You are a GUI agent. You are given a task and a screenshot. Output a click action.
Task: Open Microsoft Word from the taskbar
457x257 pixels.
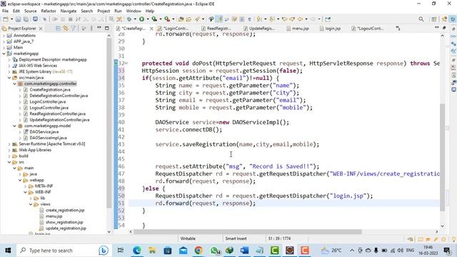244,251
